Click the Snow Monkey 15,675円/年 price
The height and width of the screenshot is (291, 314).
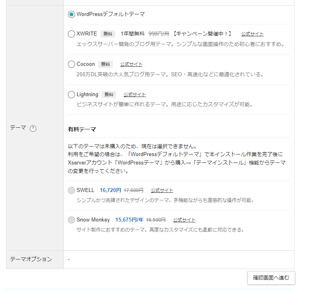point(129,220)
